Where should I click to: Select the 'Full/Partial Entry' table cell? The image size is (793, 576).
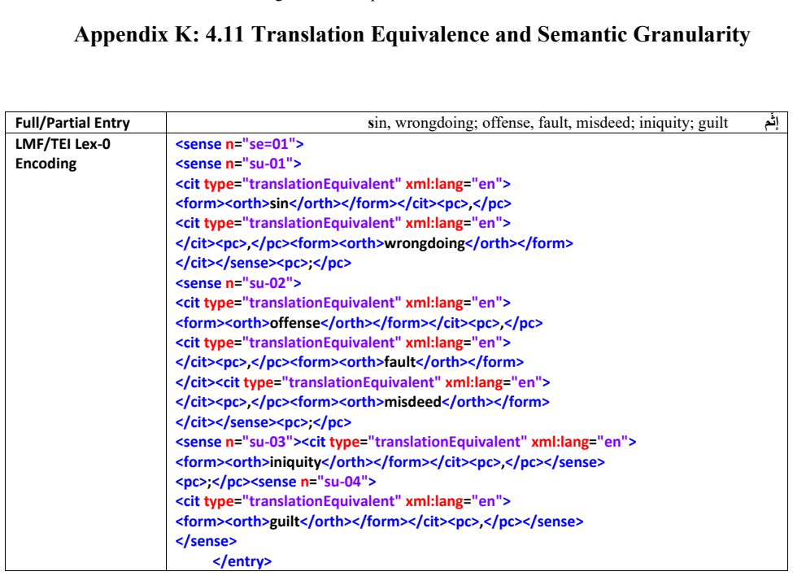click(x=85, y=123)
